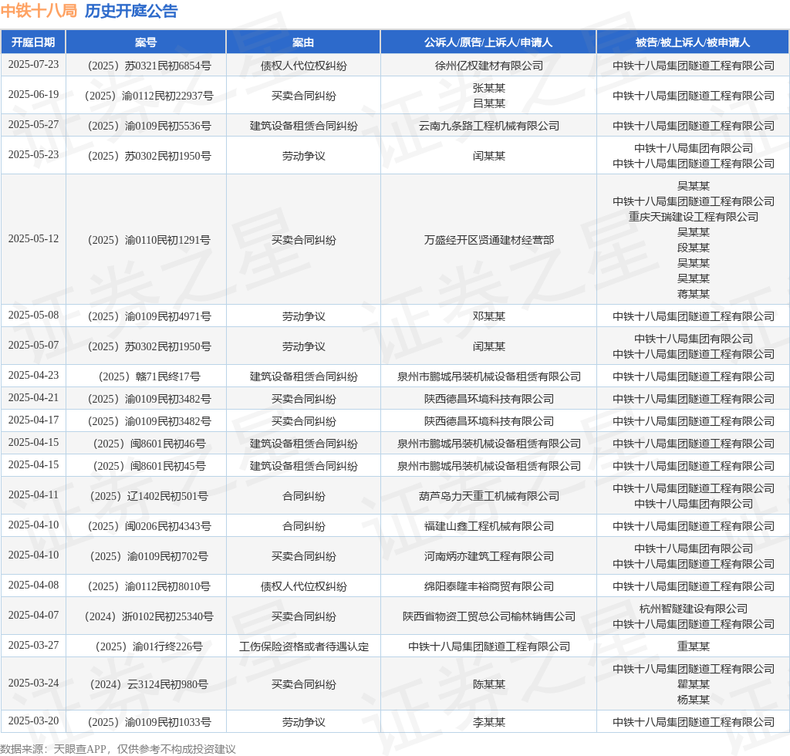
Task: Click the 历史开庭公告 heading
Action: click(131, 11)
